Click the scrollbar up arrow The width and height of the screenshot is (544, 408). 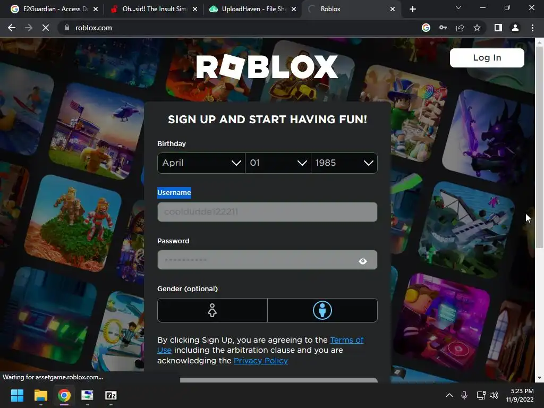(539, 42)
